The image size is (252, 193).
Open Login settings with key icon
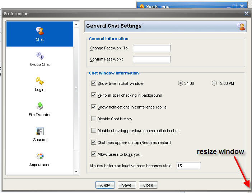pos(39,81)
